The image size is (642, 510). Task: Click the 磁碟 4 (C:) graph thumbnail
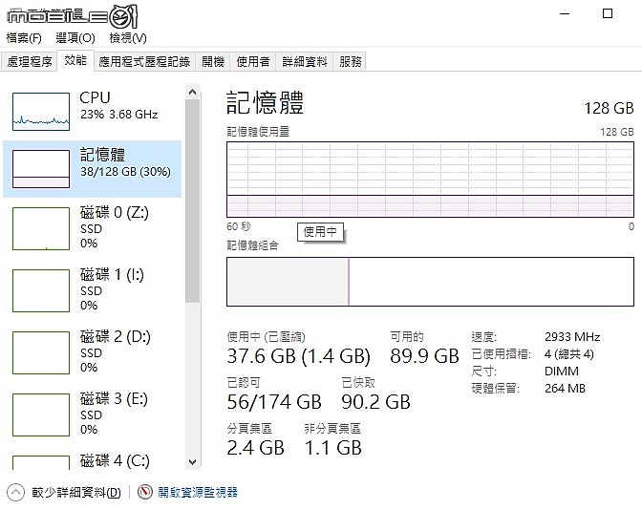click(41, 461)
